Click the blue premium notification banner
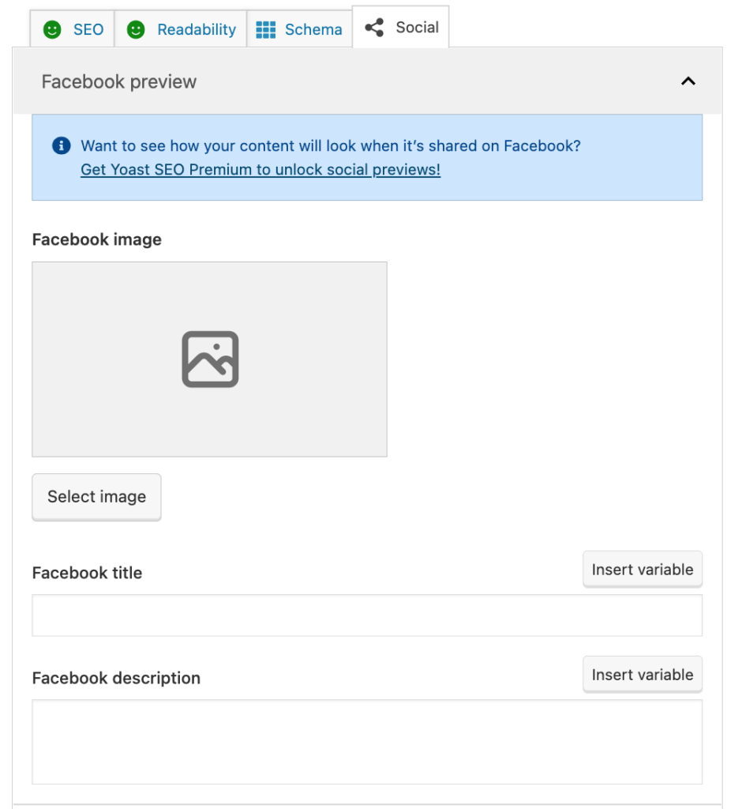Viewport: 742px width, 809px height. pyautogui.click(x=367, y=157)
